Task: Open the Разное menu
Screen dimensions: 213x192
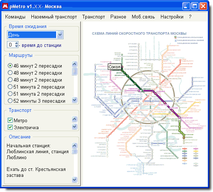Action: tap(118, 17)
